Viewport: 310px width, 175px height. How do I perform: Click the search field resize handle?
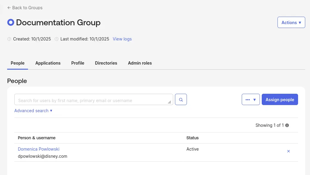[169, 102]
